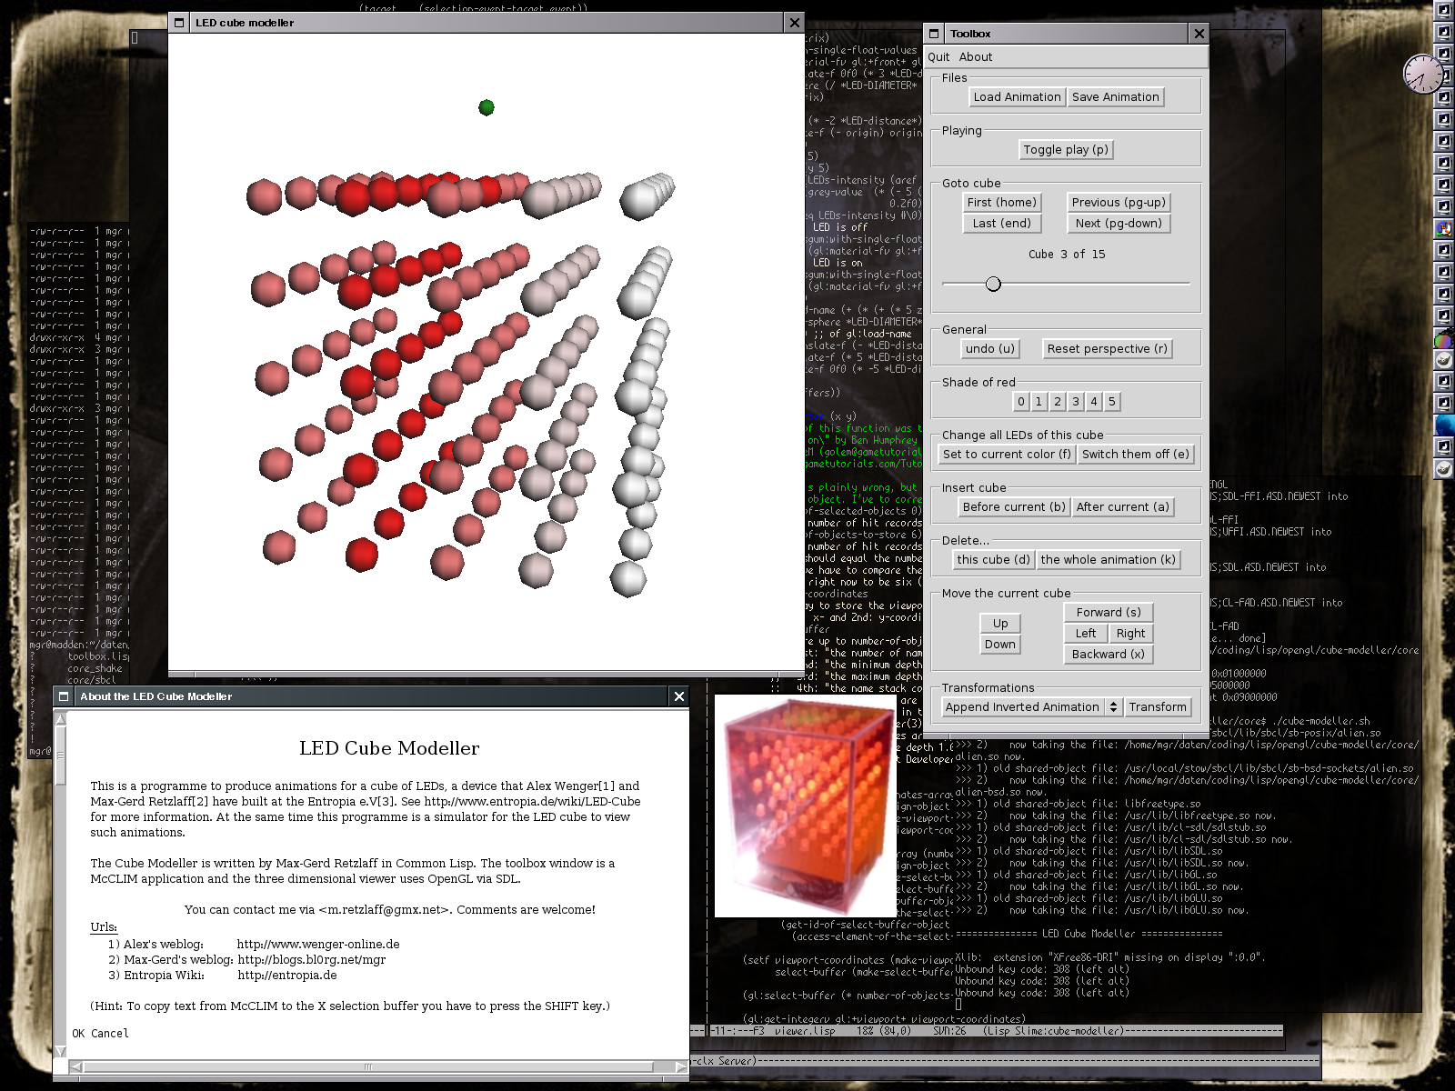Close the Toolbox window

[1199, 34]
